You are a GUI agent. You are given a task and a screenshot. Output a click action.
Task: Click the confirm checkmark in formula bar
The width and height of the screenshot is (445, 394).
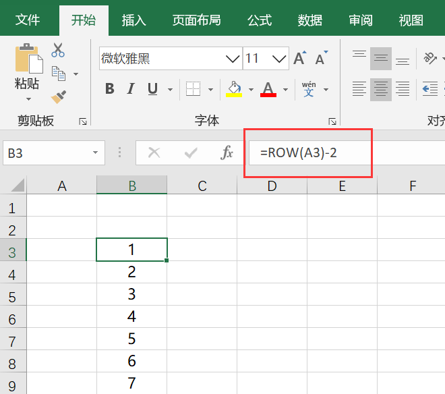[191, 153]
